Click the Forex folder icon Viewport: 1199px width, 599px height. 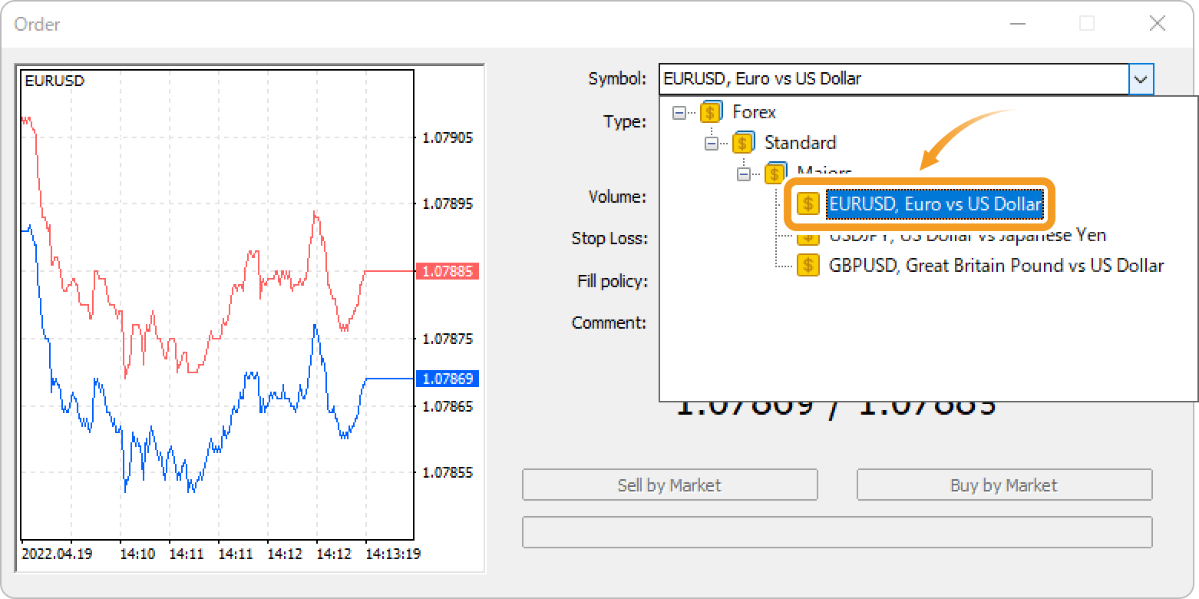pos(711,112)
